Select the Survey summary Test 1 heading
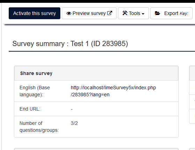The image size is (195, 150). point(70,44)
